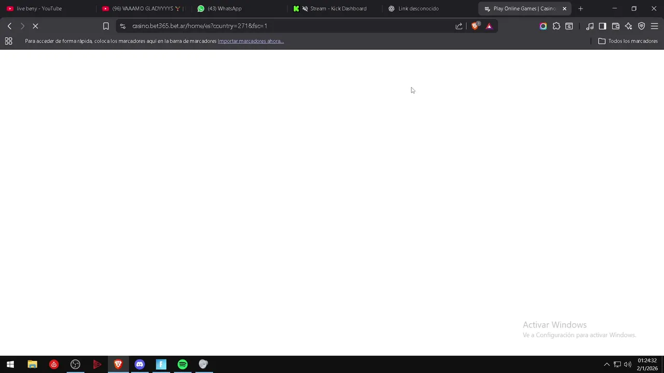Open the Brave main hamburger menu
Image resolution: width=664 pixels, height=373 pixels.
click(x=654, y=26)
